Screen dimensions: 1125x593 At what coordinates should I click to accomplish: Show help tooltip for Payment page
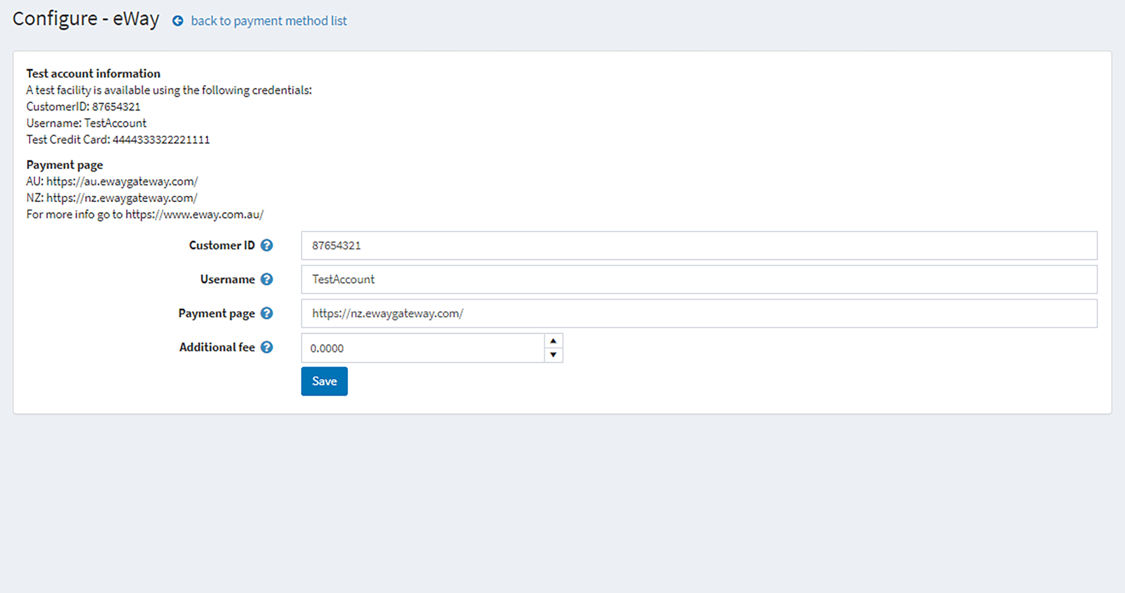(x=267, y=314)
